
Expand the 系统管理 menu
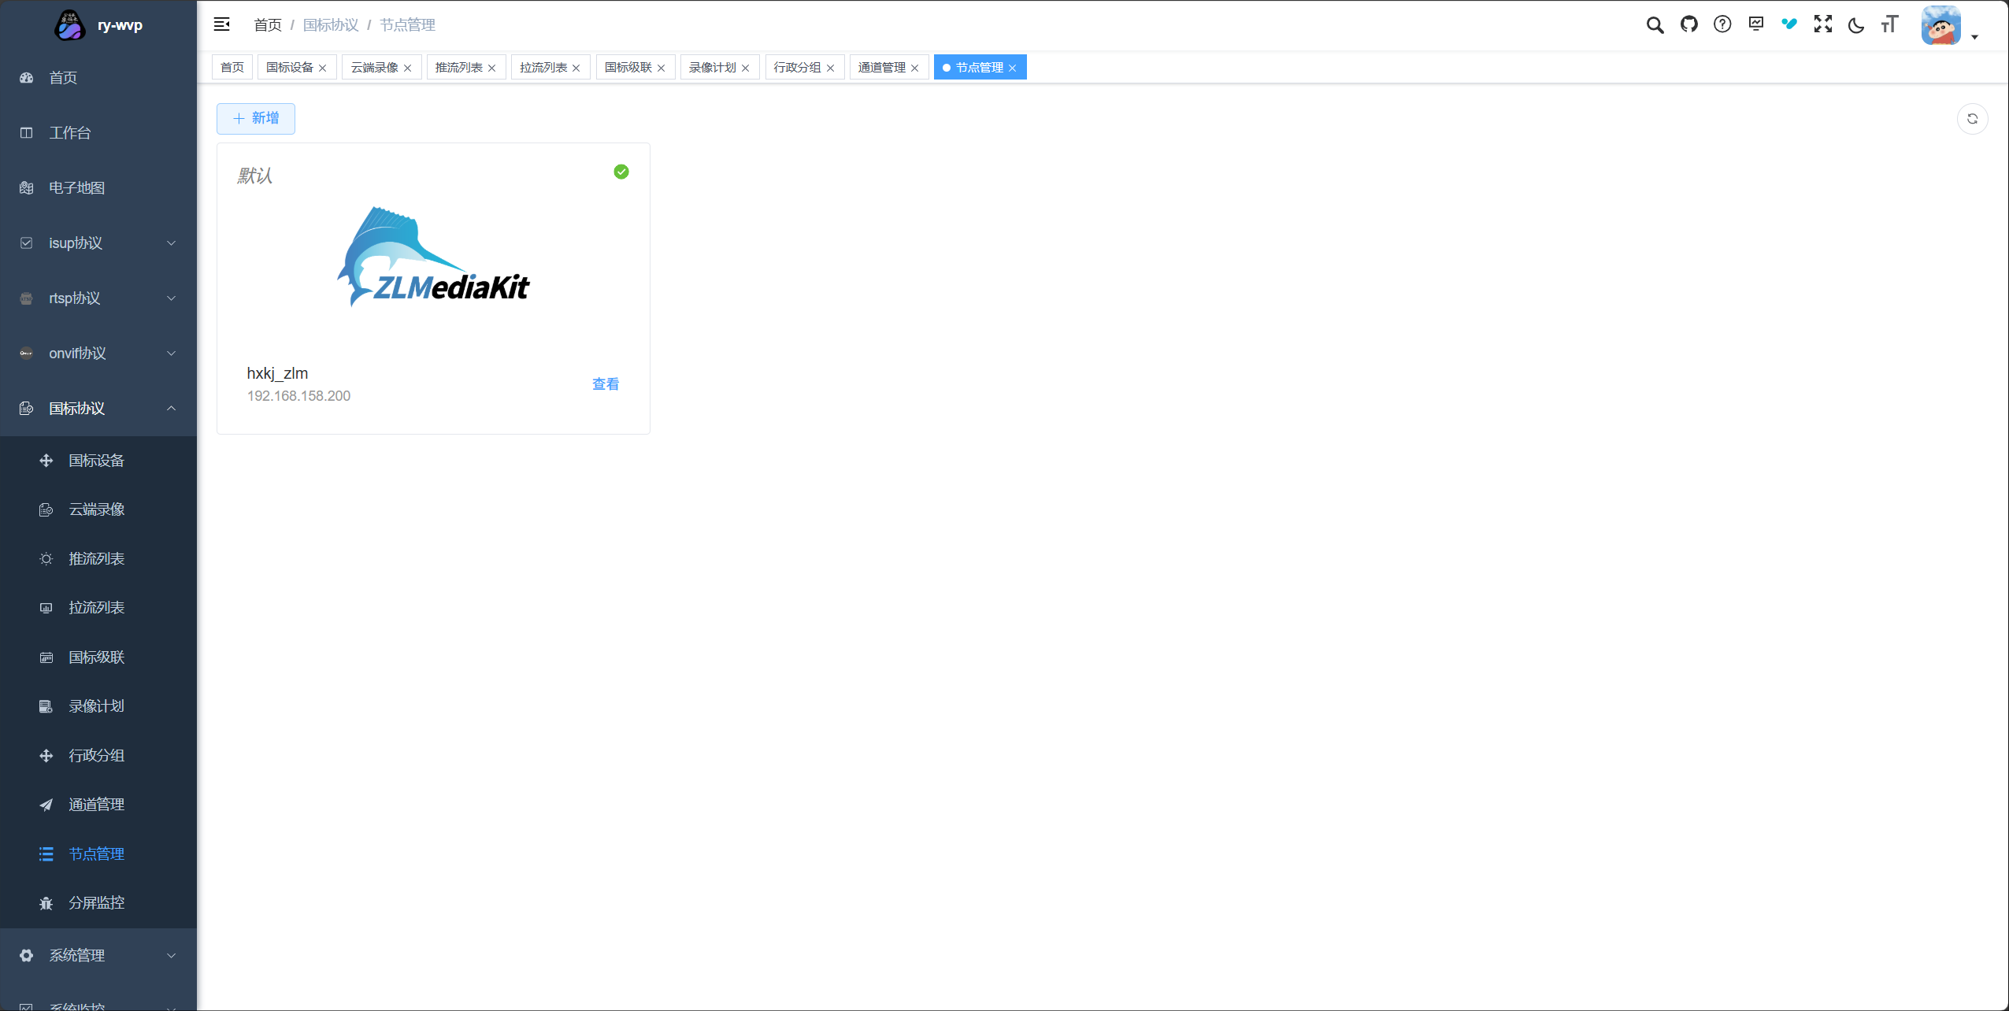point(98,955)
